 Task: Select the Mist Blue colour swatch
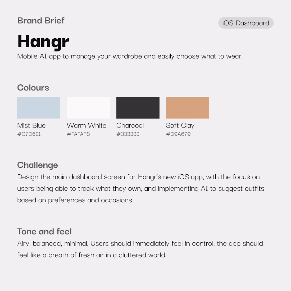(39, 108)
